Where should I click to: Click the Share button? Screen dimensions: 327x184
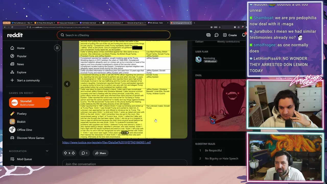coord(100,153)
